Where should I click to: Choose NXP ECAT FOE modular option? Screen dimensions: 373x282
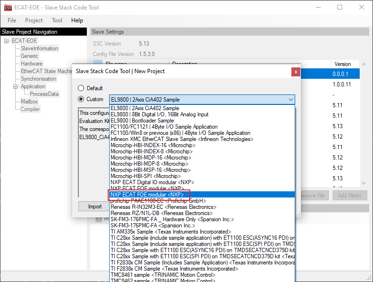147,195
